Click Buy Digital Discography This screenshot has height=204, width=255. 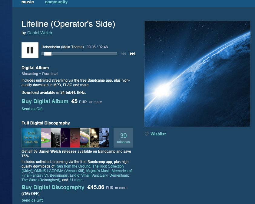point(53,187)
